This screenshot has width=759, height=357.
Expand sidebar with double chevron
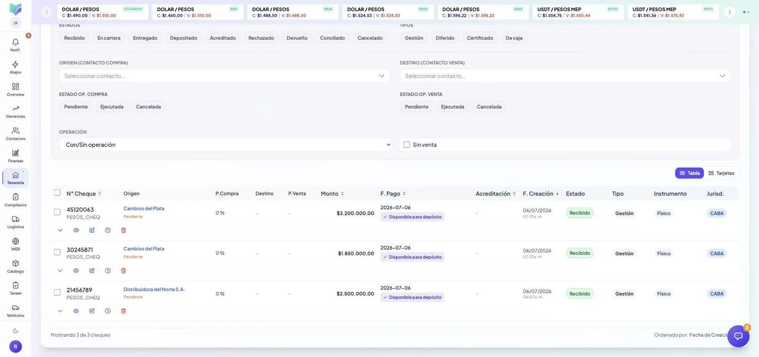15,23
